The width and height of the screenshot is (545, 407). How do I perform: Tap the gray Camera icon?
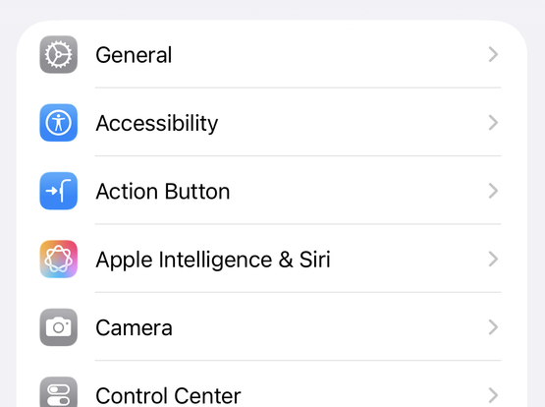pyautogui.click(x=58, y=327)
